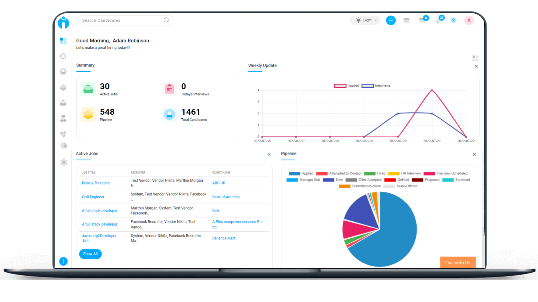Viewport: 538px width, 302px height.
Task: Toggle HR Interview in Pipeline legend
Action: click(404, 173)
